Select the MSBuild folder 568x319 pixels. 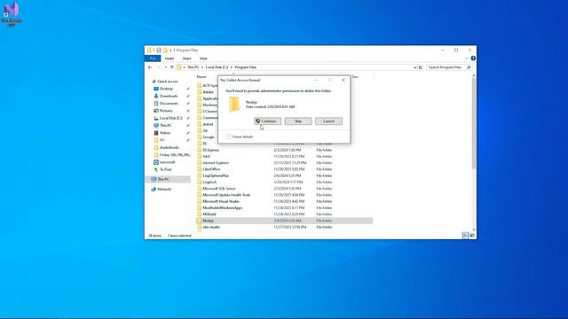coord(209,214)
